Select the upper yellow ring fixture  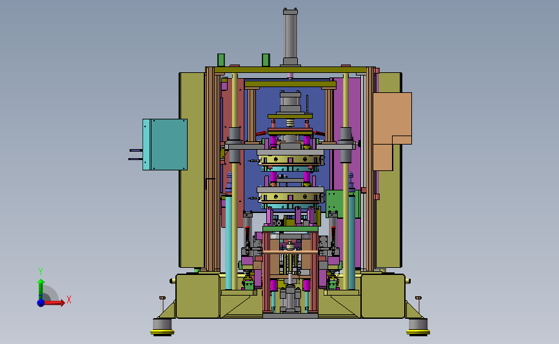coord(290,159)
